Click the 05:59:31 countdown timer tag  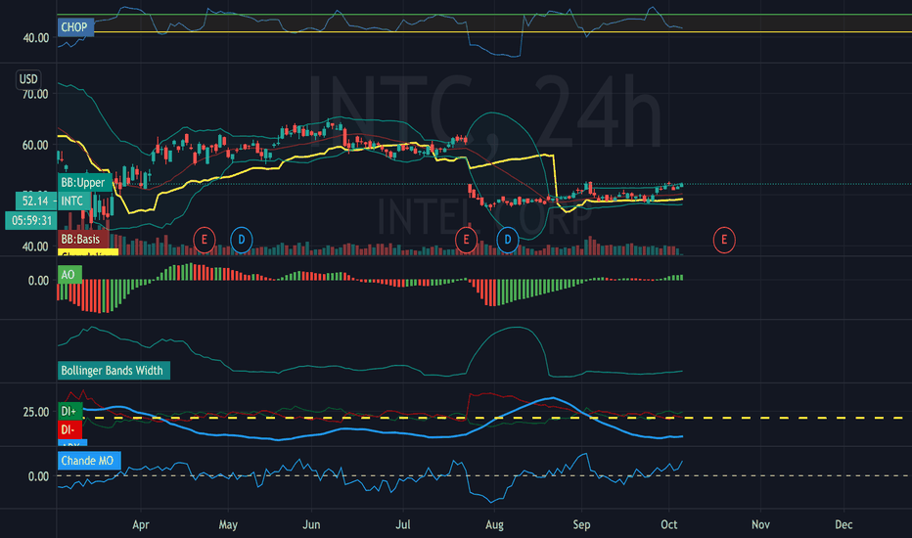(31, 221)
